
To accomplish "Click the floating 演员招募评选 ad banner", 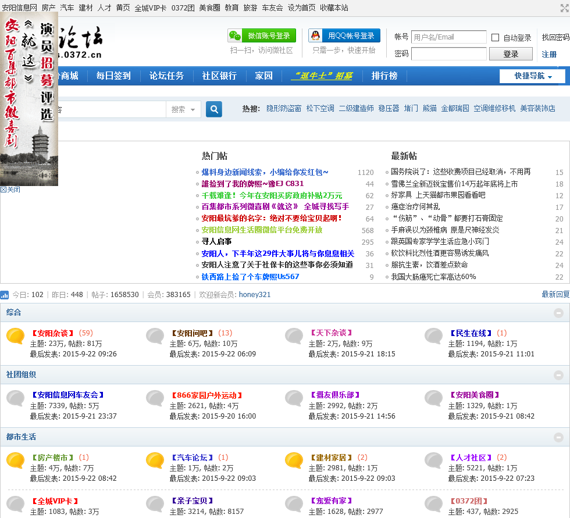I will 29,99.
